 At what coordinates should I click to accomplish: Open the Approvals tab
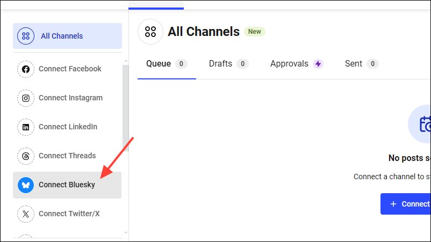point(297,64)
